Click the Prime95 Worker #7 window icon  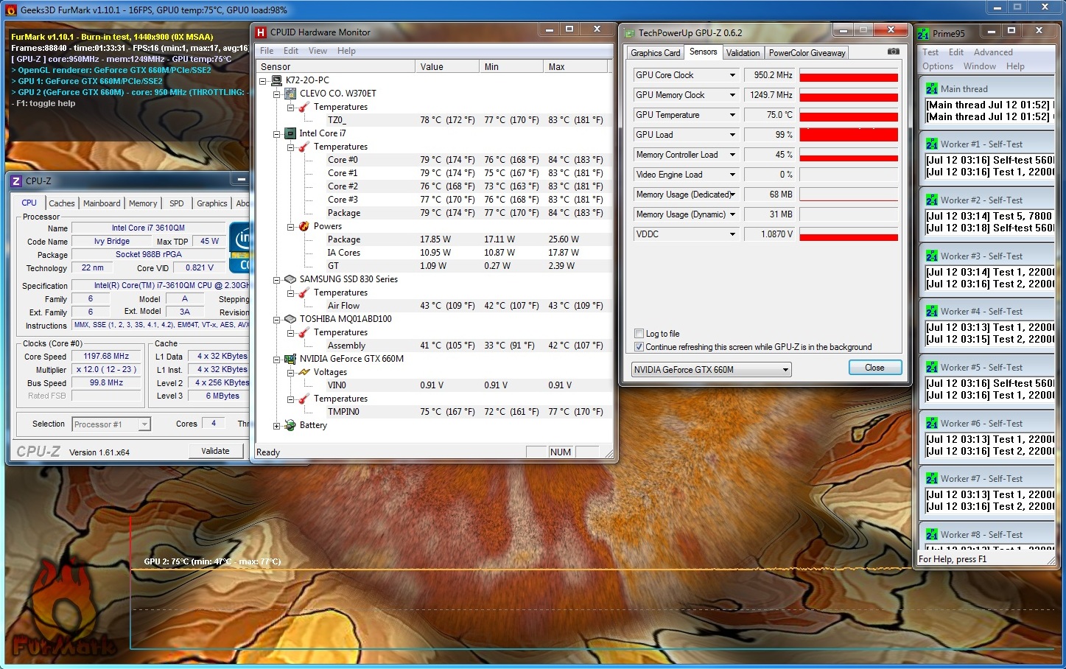(932, 478)
